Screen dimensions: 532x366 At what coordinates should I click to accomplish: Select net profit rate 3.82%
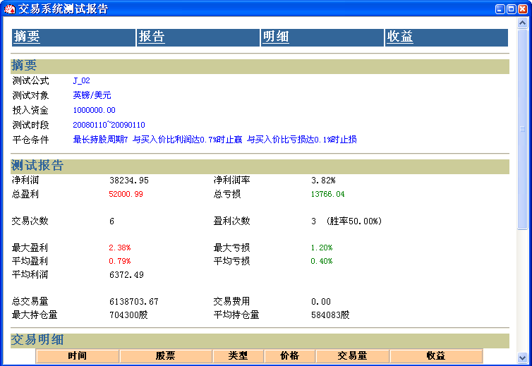click(x=323, y=180)
